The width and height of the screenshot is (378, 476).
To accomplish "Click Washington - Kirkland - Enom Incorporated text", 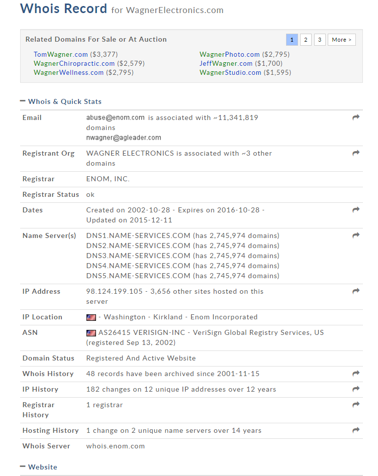I will coord(180,317).
